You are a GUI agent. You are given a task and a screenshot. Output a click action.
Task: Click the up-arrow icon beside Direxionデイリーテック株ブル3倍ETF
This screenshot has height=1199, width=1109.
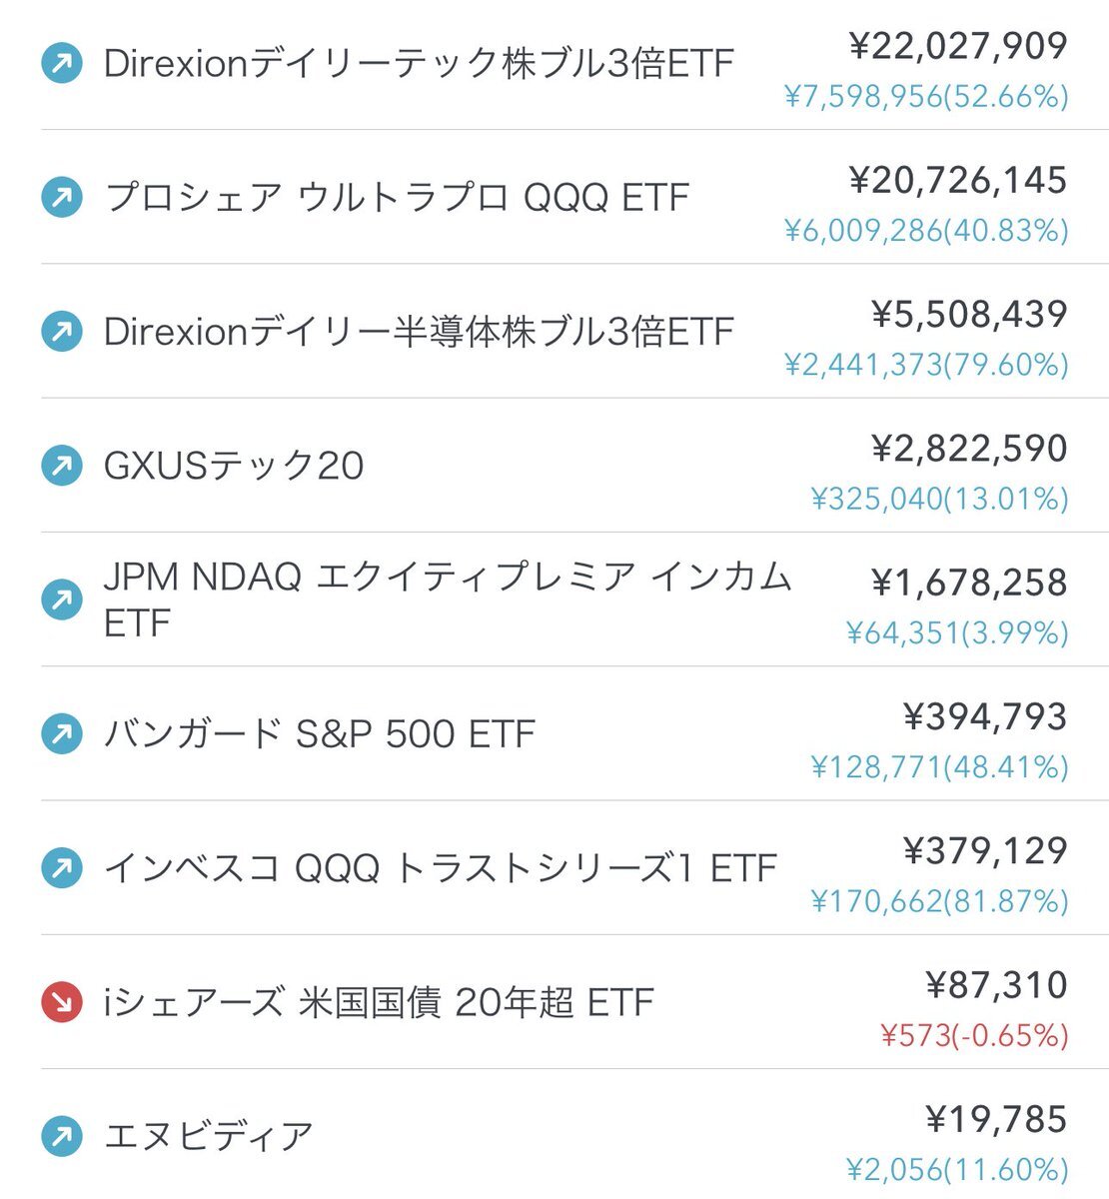pyautogui.click(x=62, y=65)
